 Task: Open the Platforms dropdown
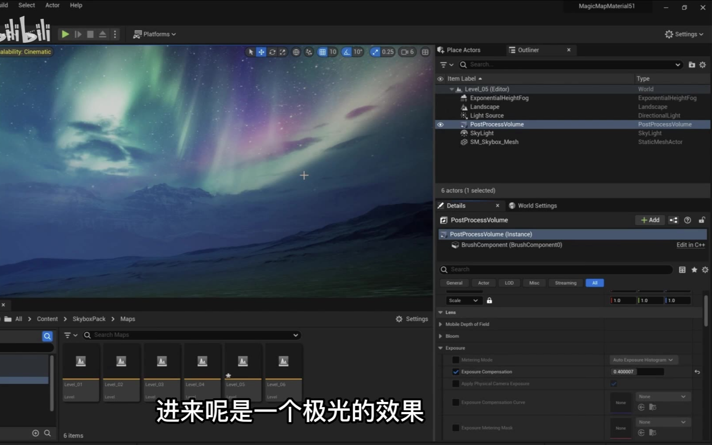(x=155, y=34)
